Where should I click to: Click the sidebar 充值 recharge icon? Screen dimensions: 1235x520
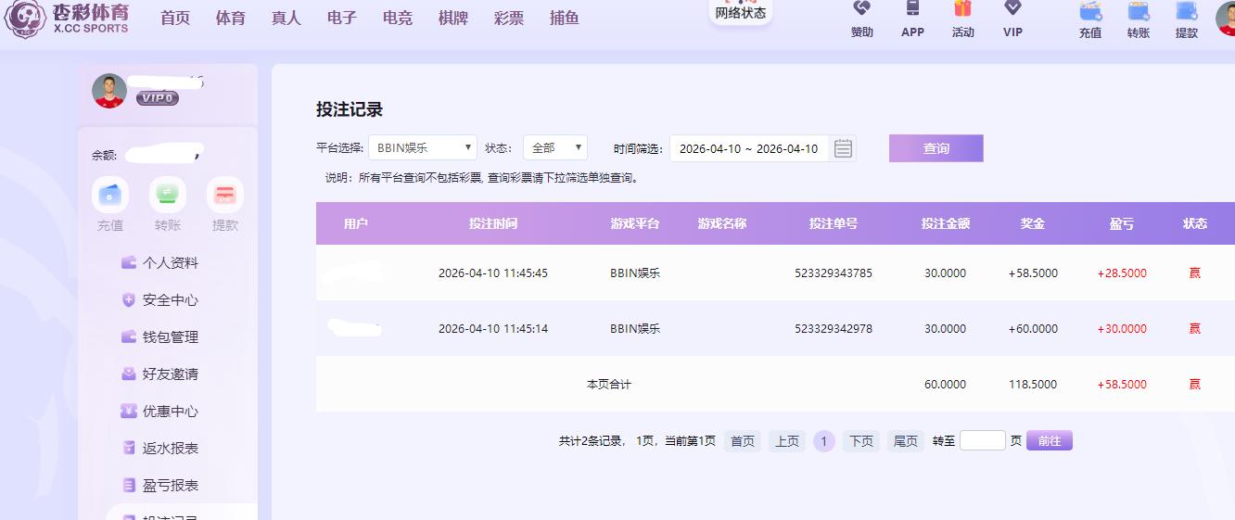(110, 195)
